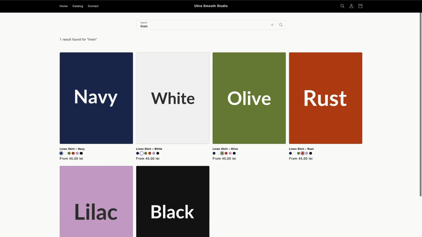The height and width of the screenshot is (237, 422).
Task: Open the Contact menu item
Action: (x=93, y=6)
